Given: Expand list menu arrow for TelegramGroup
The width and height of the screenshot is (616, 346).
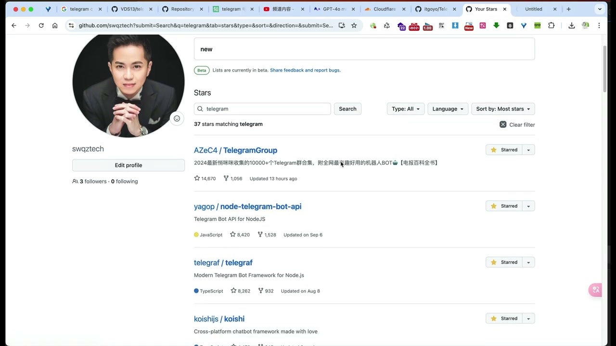Looking at the screenshot, I should click(x=528, y=150).
